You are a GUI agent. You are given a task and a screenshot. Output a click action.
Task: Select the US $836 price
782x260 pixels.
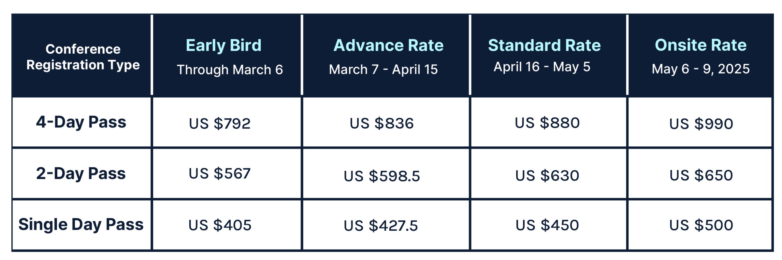[382, 123]
